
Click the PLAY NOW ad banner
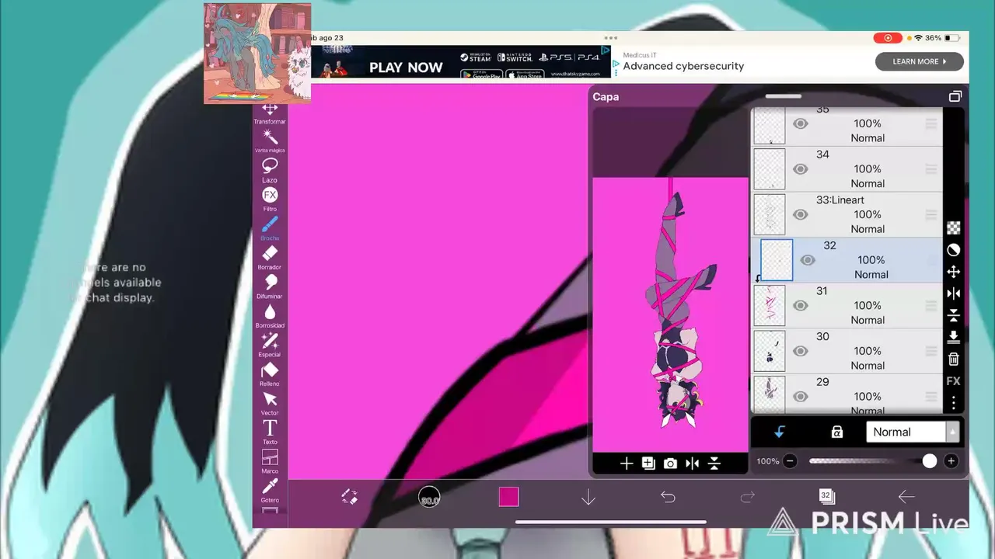[x=461, y=62]
